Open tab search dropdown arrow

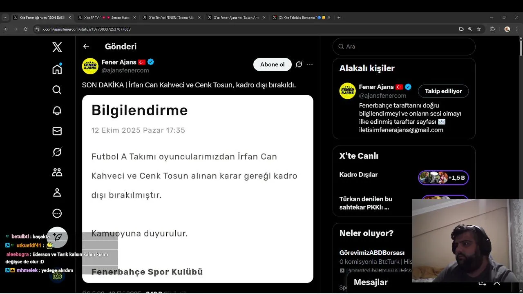pyautogui.click(x=5, y=18)
